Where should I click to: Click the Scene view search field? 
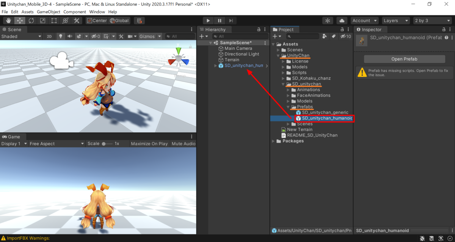pyautogui.click(x=180, y=36)
